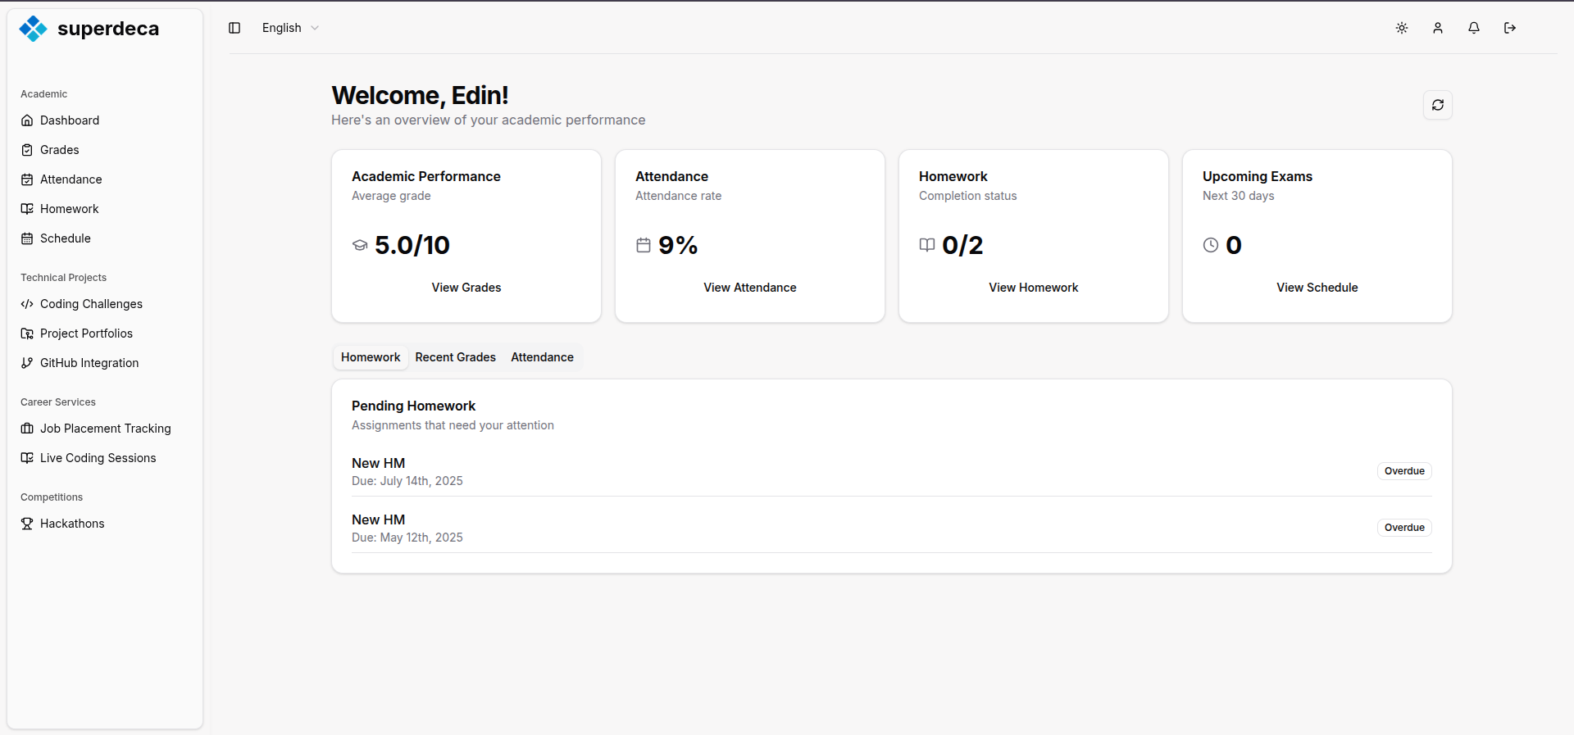Viewport: 1574px width, 735px height.
Task: Open Attendance page from the sidebar
Action: click(x=105, y=179)
